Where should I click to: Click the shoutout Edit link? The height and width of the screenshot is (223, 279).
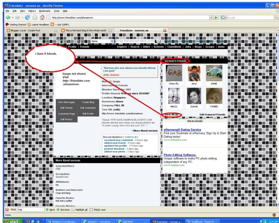pyautogui.click(x=107, y=75)
